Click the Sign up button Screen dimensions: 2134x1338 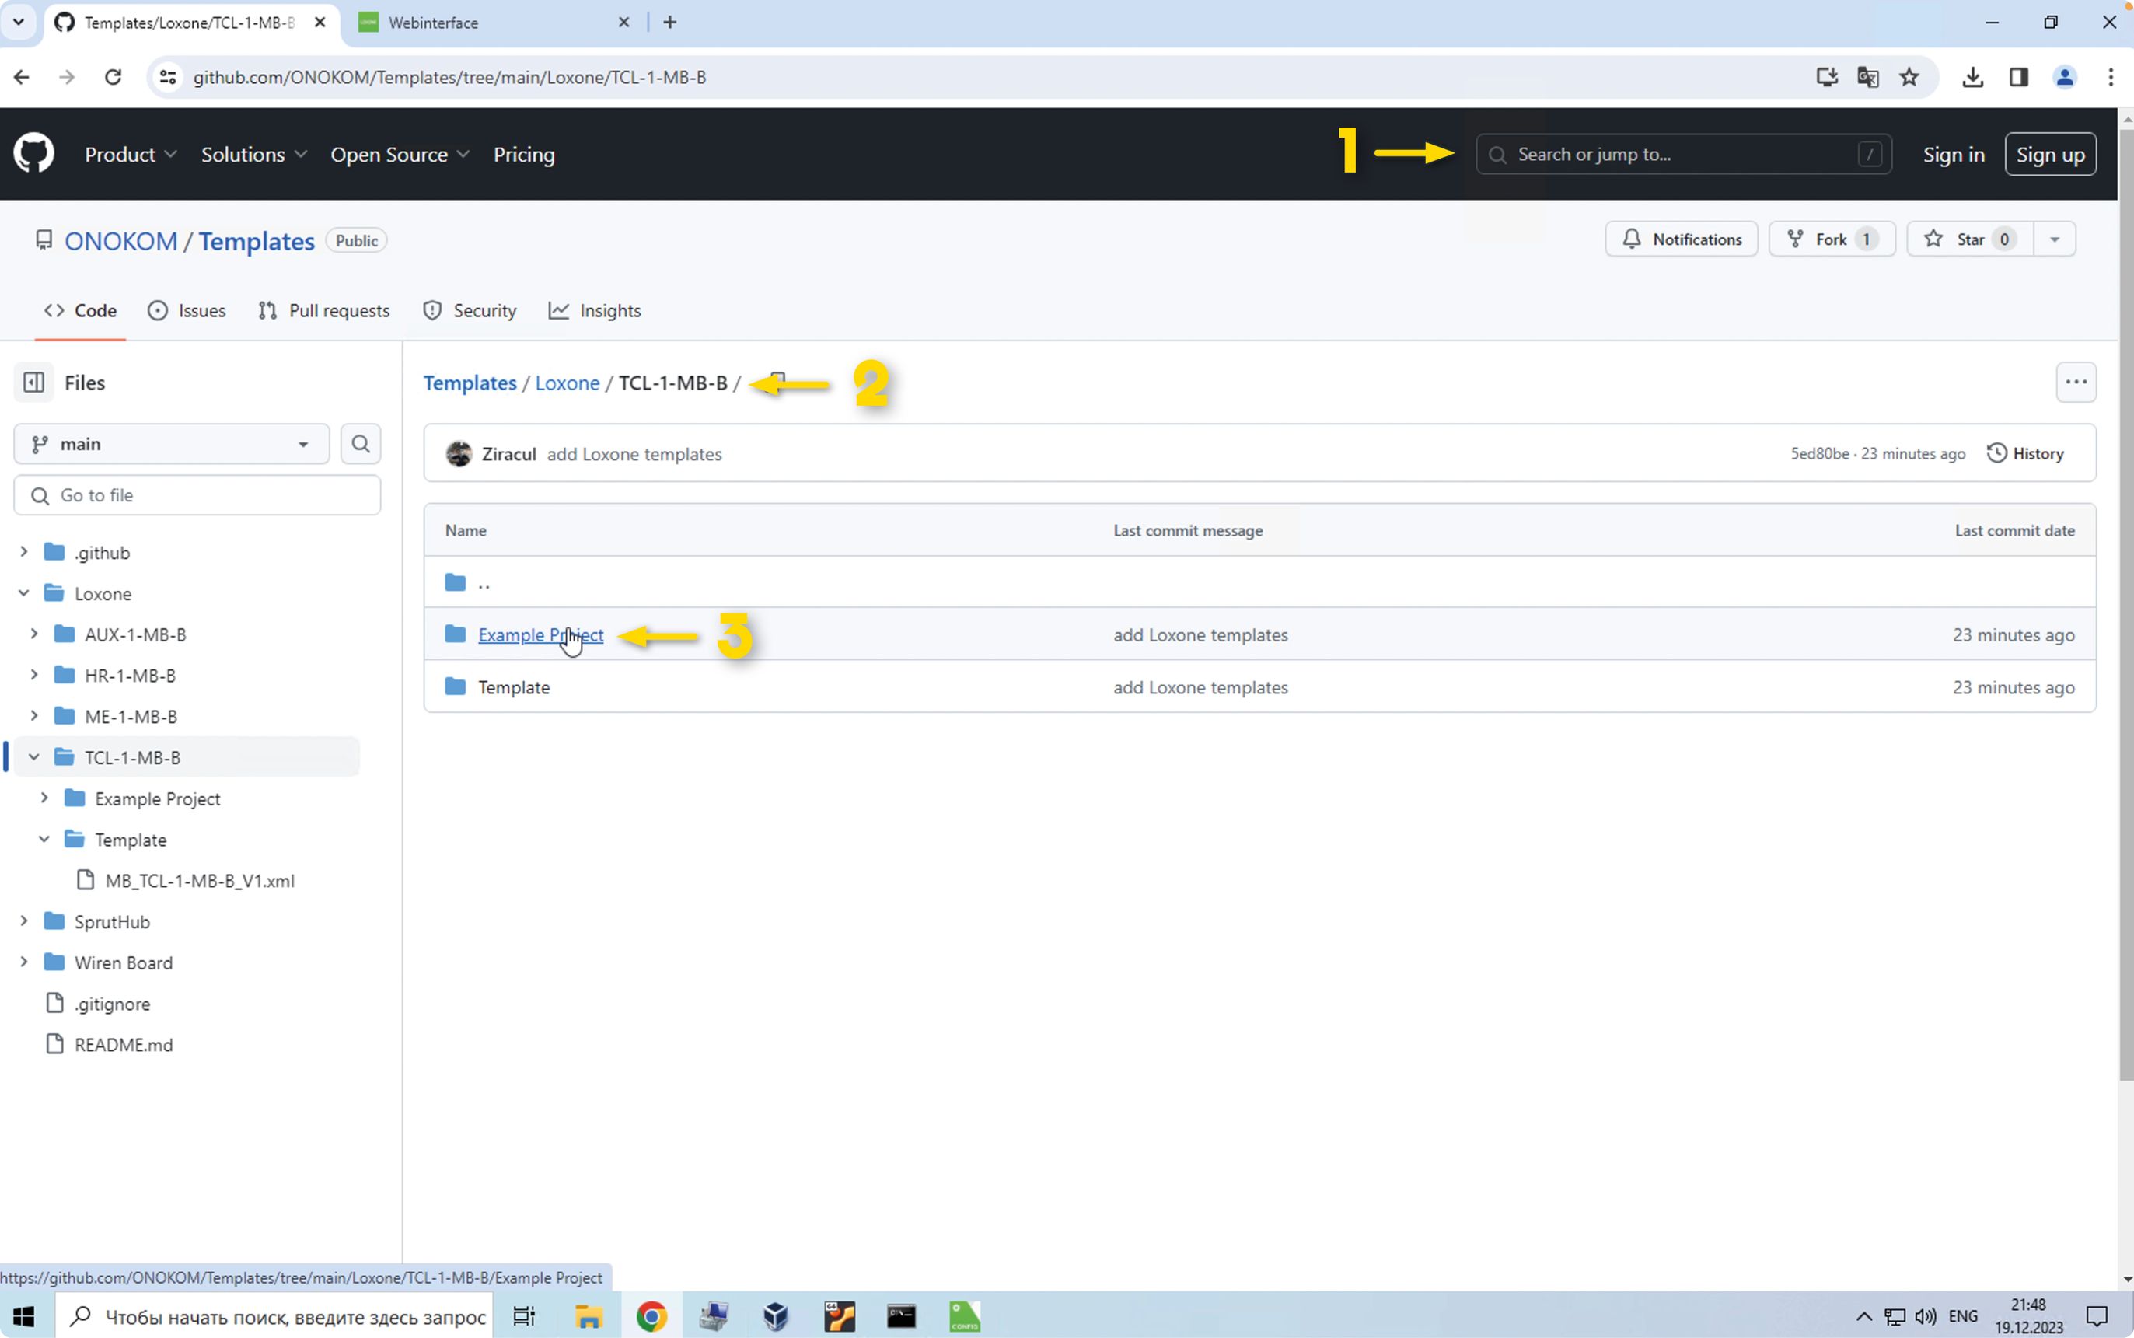[x=2049, y=154]
